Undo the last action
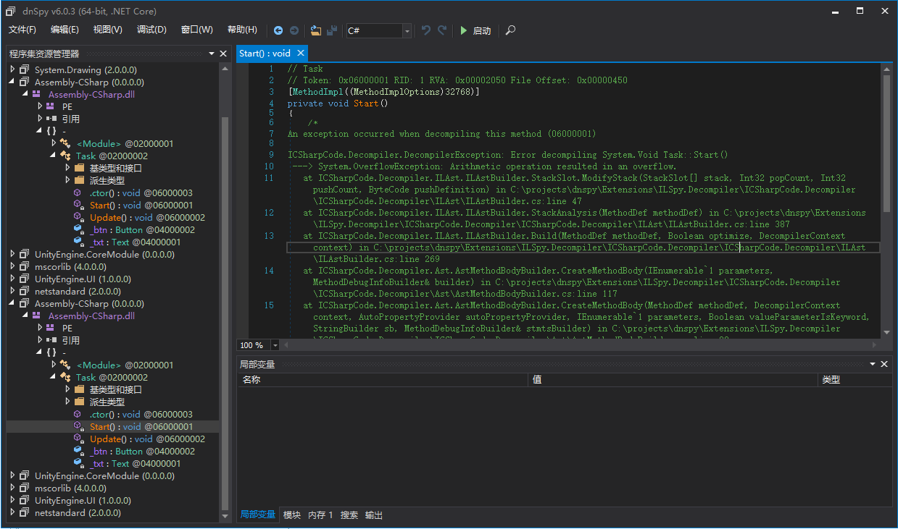898x529 pixels. click(x=426, y=30)
